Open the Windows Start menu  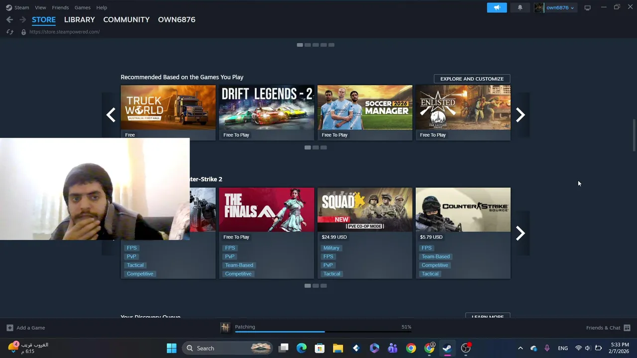point(171,348)
